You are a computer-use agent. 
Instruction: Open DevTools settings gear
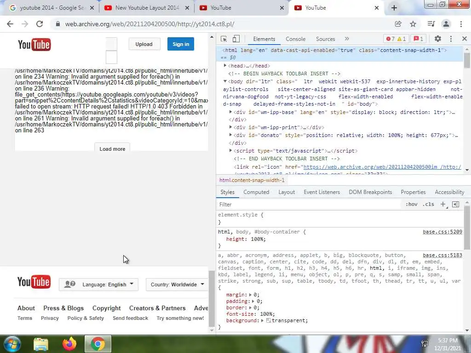point(438,39)
